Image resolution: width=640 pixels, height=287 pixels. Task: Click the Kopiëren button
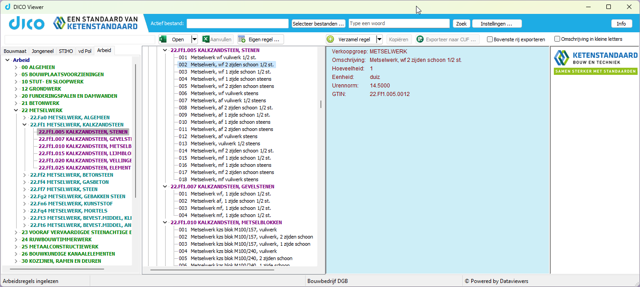(x=399, y=39)
